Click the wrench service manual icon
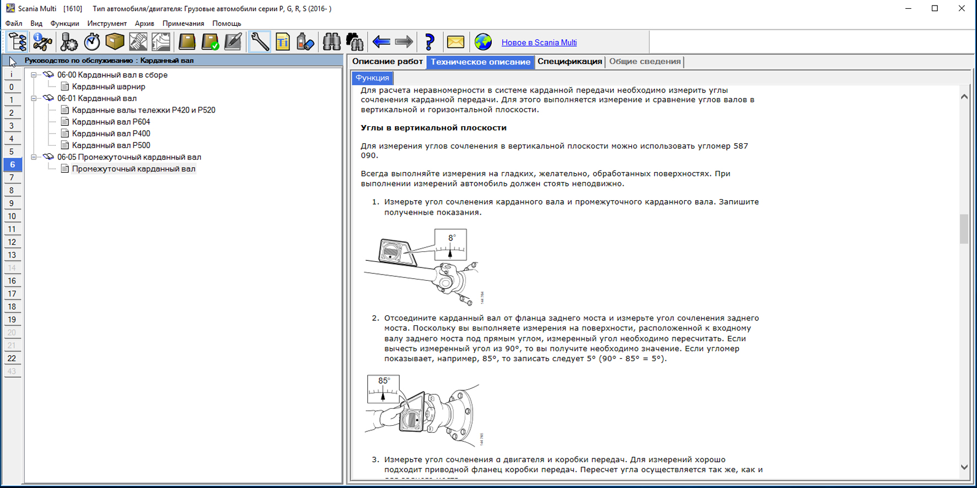This screenshot has width=977, height=488. click(260, 42)
